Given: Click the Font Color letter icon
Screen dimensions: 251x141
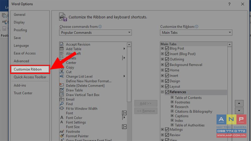Looking at the screenshot, I should tap(61, 118).
